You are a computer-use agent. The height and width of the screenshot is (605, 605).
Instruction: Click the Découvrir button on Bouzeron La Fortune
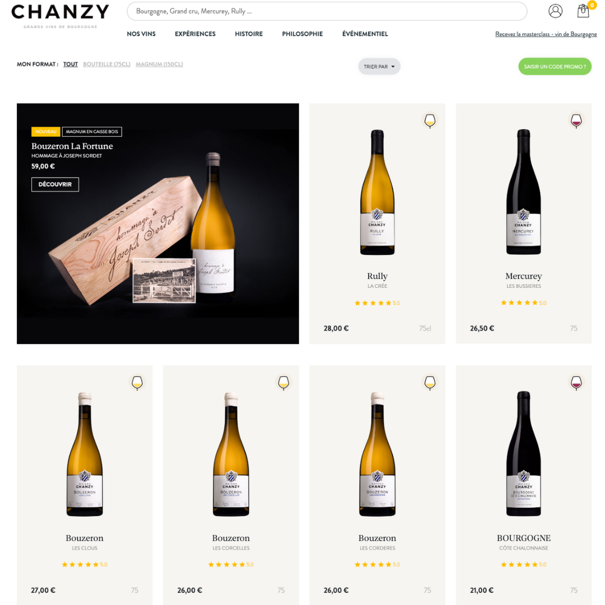coord(55,184)
